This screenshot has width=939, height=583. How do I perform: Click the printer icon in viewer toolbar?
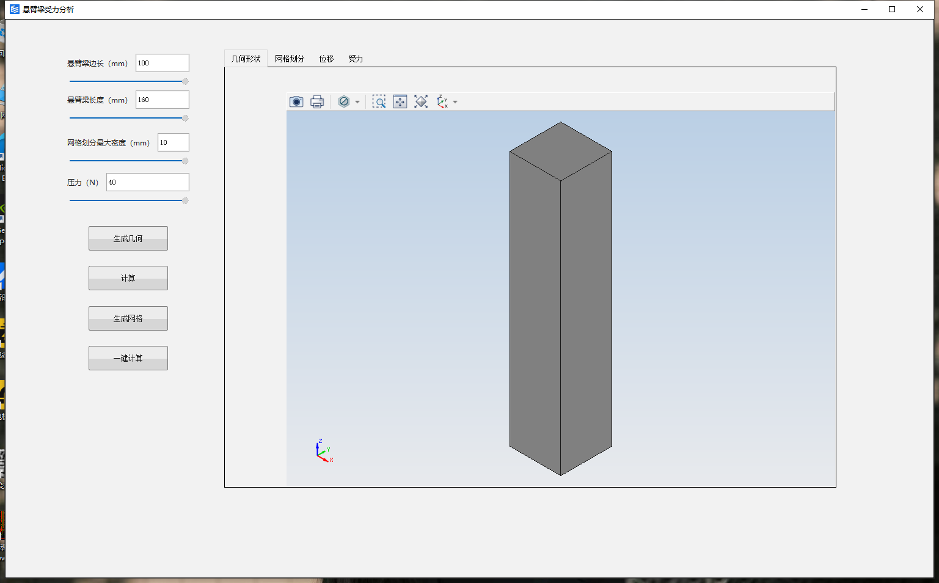click(317, 101)
